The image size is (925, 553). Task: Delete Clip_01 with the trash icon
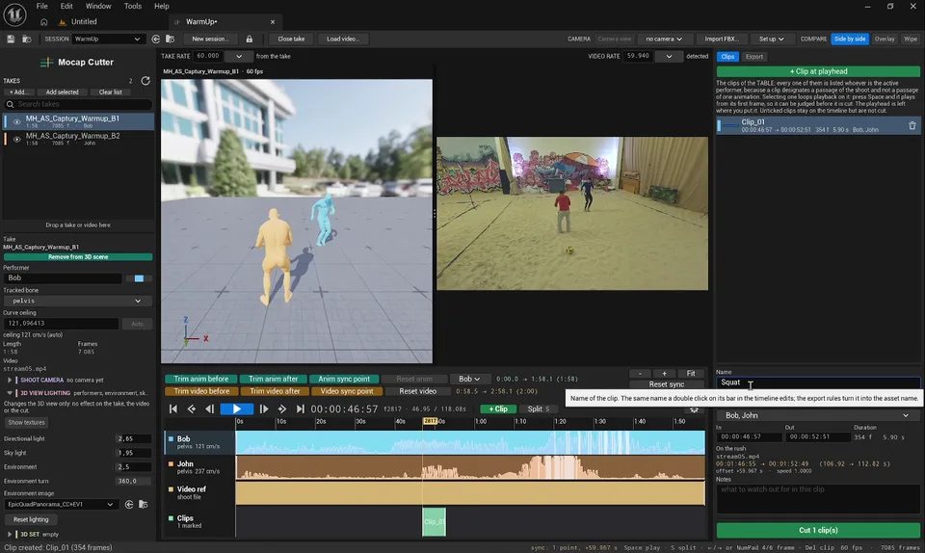click(x=912, y=125)
